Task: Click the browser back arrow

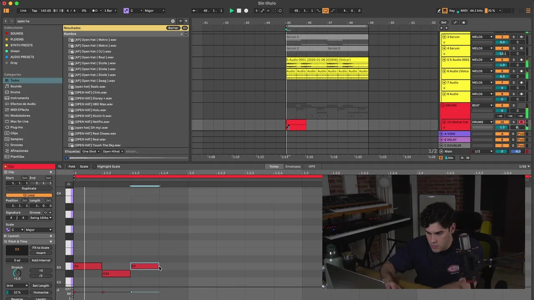Action: [6, 21]
